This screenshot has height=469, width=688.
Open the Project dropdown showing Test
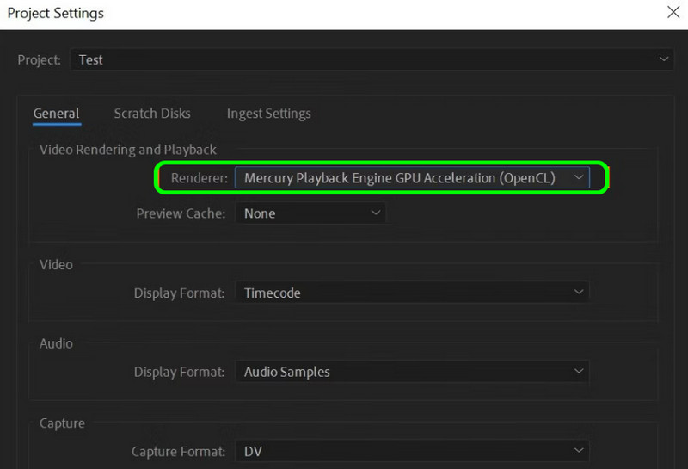click(370, 59)
